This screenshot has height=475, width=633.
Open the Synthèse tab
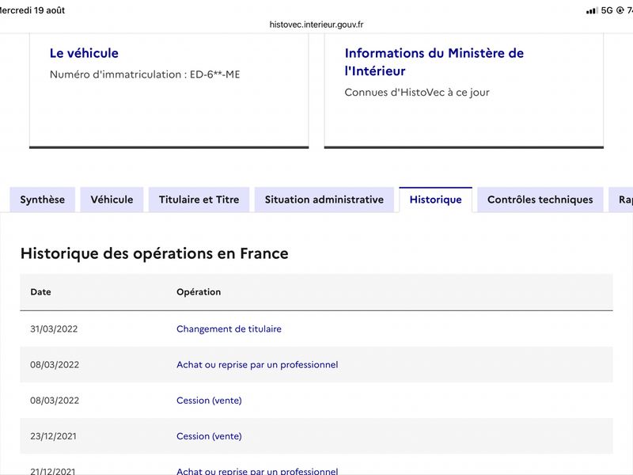(x=43, y=199)
